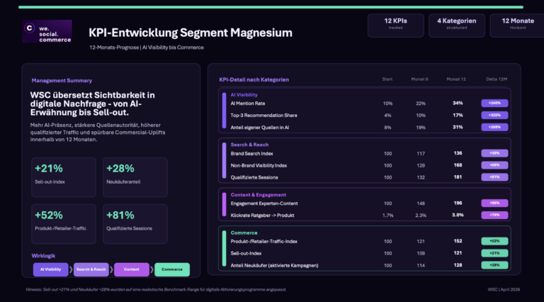Select the 12 KPIs tracked card

point(395,26)
